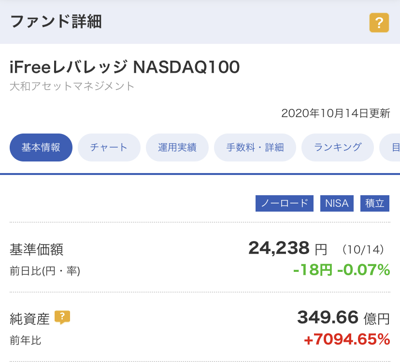Click the +7094.65% year-over-year figure
The image size is (400, 362).
[347, 340]
